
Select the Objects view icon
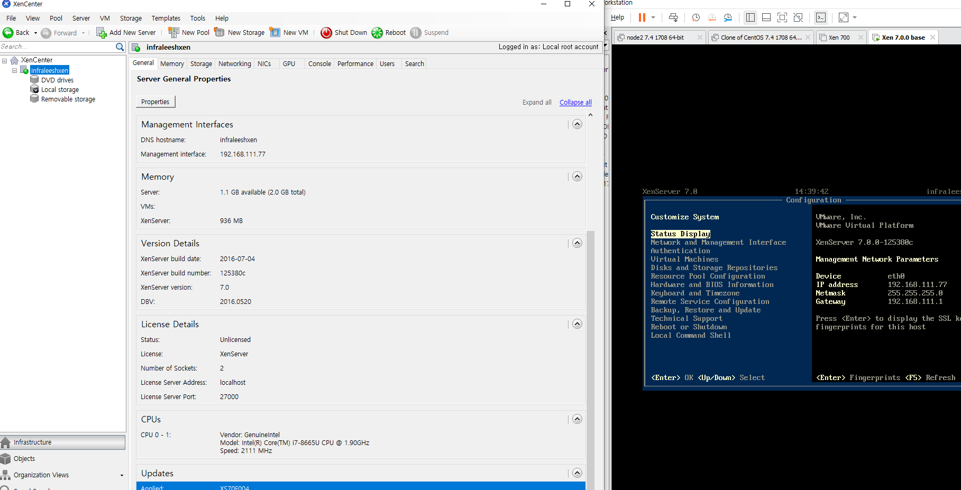tap(6, 459)
